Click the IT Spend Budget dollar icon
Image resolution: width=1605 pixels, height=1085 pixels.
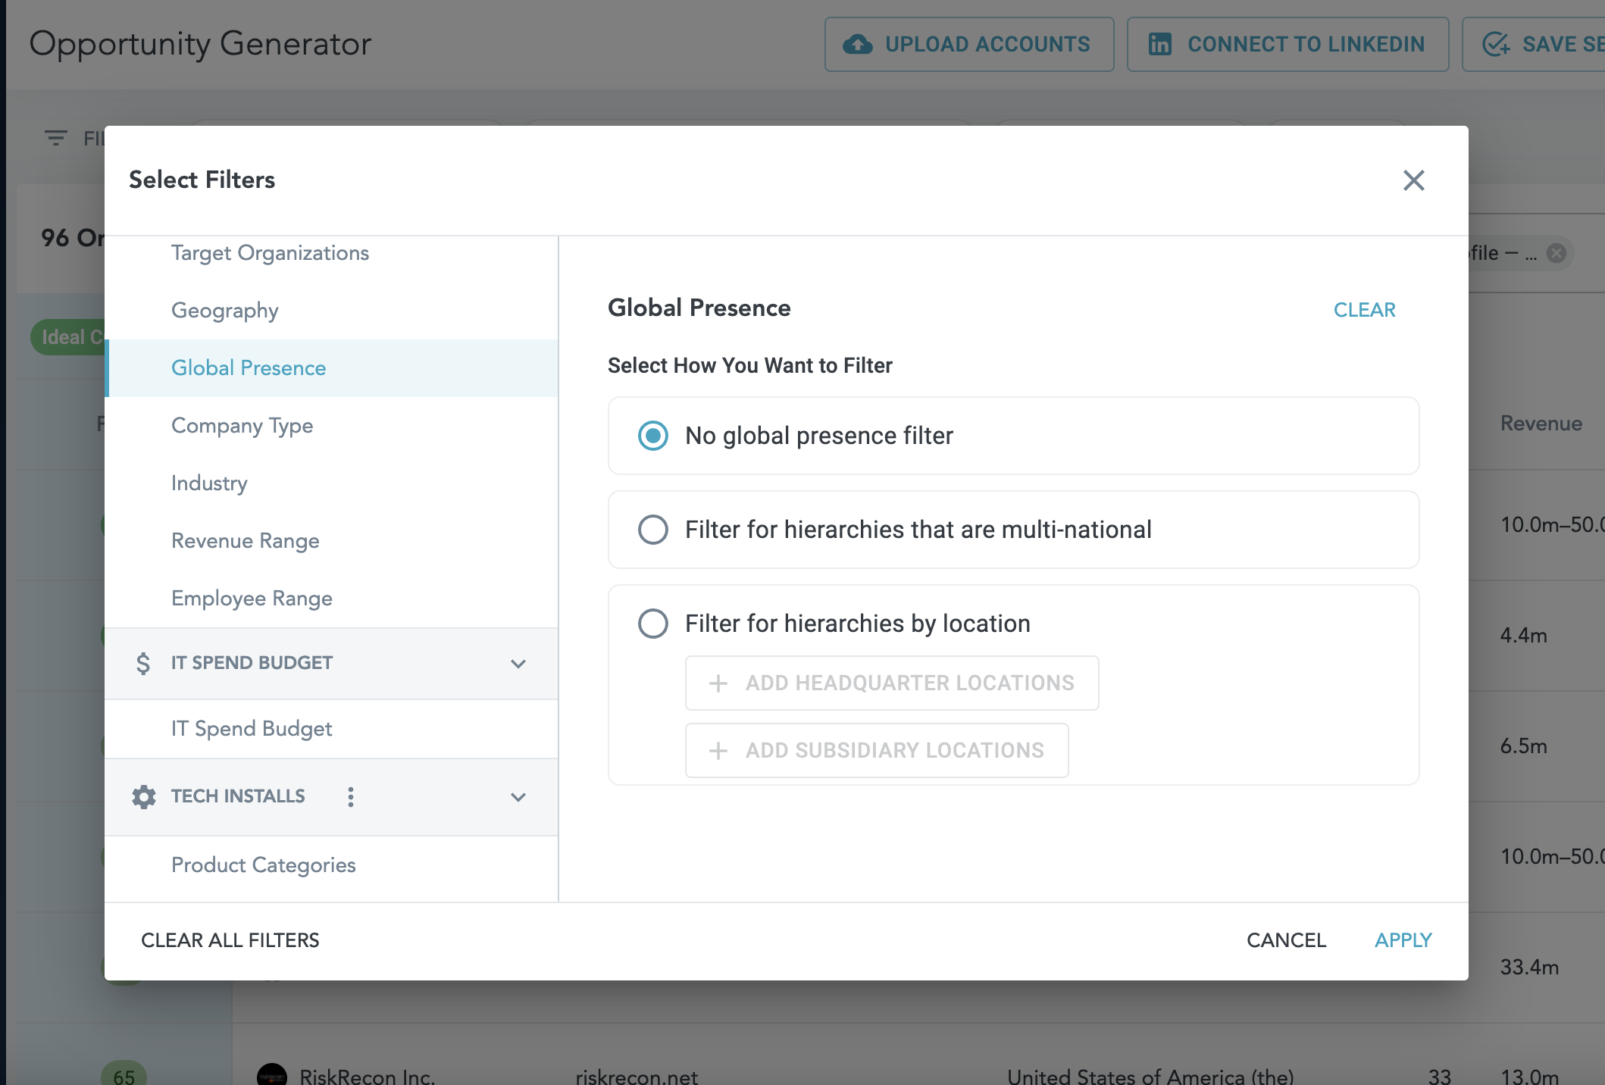143,664
